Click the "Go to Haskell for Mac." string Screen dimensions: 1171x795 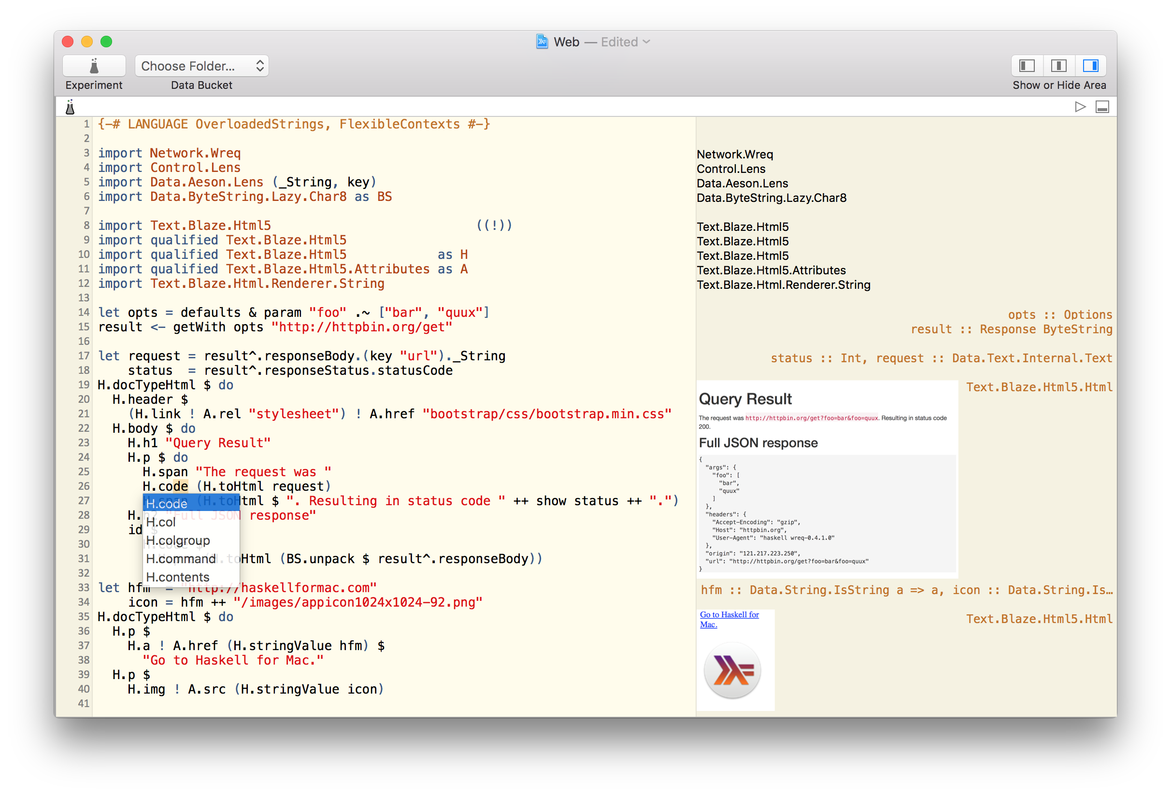tap(233, 660)
